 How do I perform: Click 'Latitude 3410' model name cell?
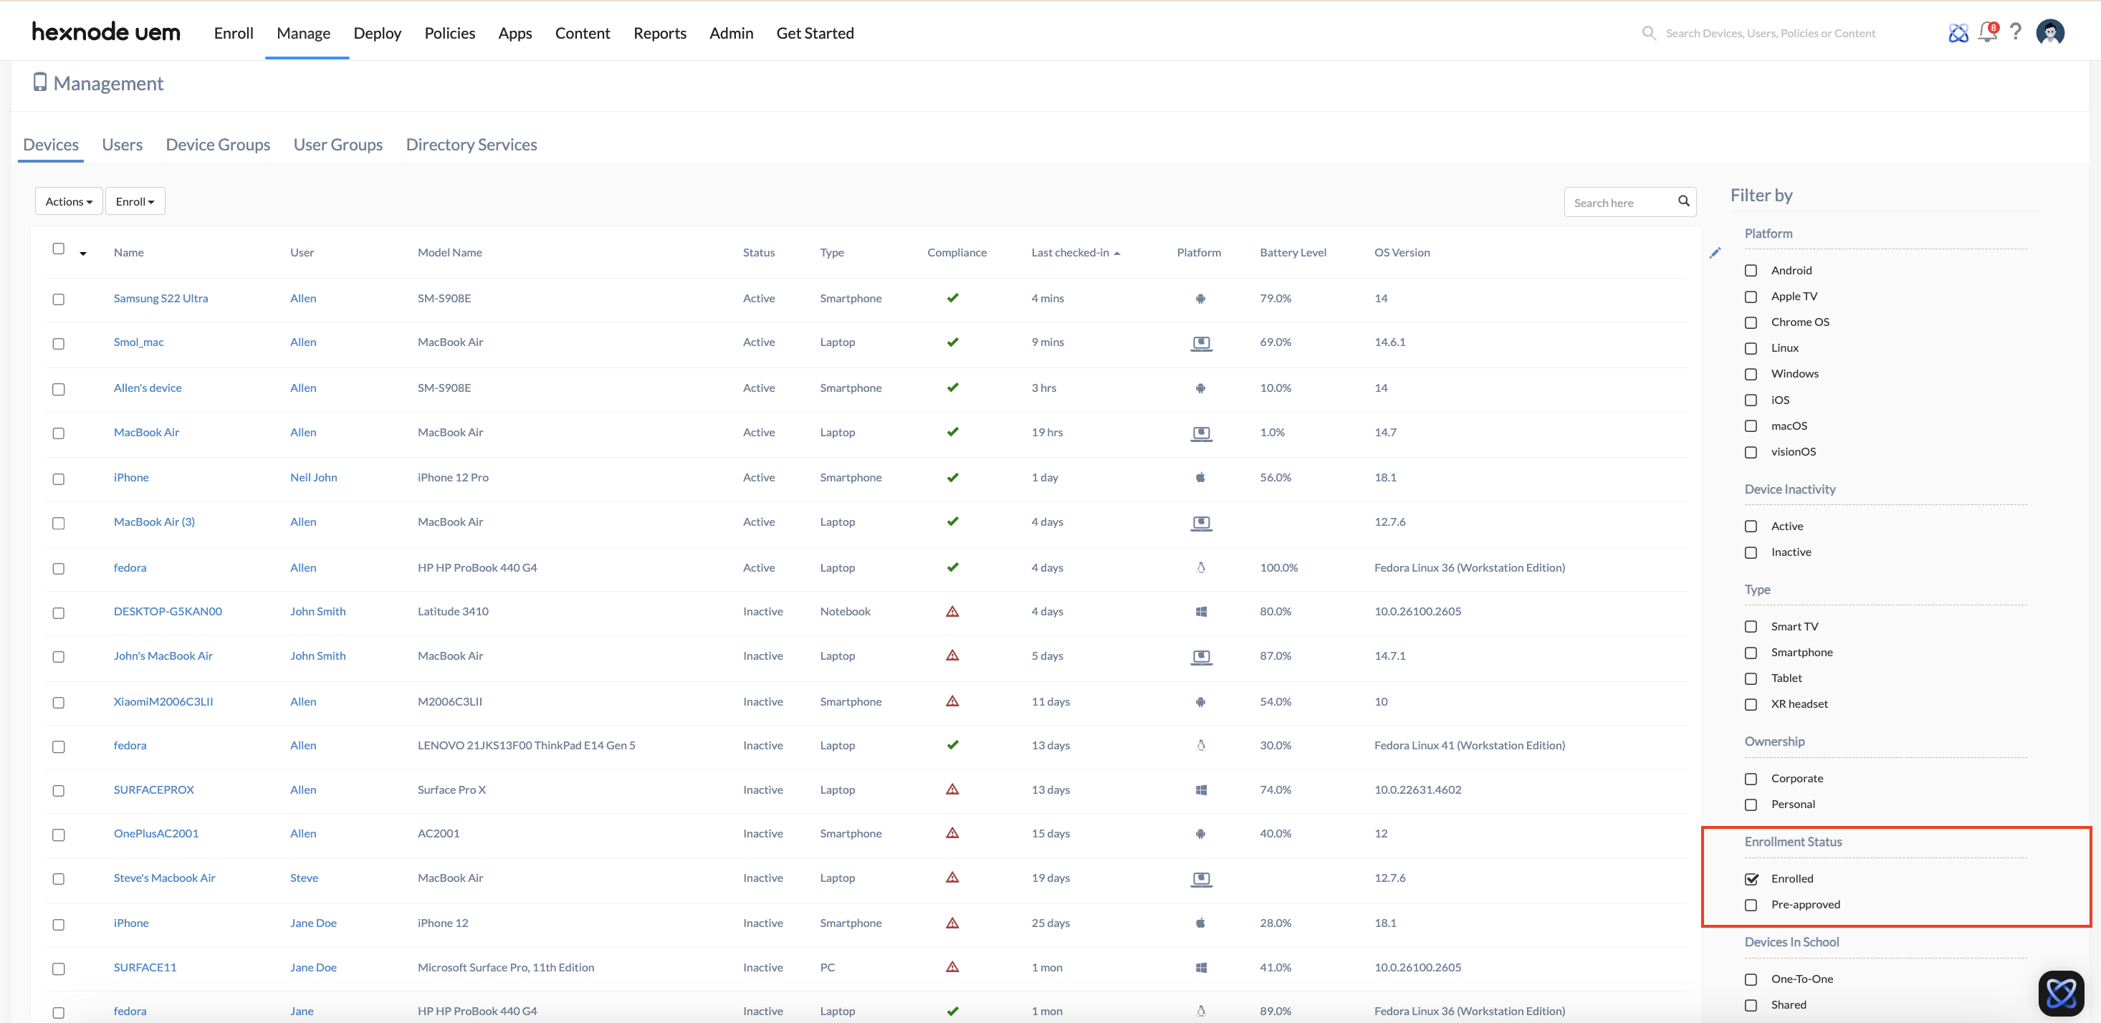click(453, 611)
